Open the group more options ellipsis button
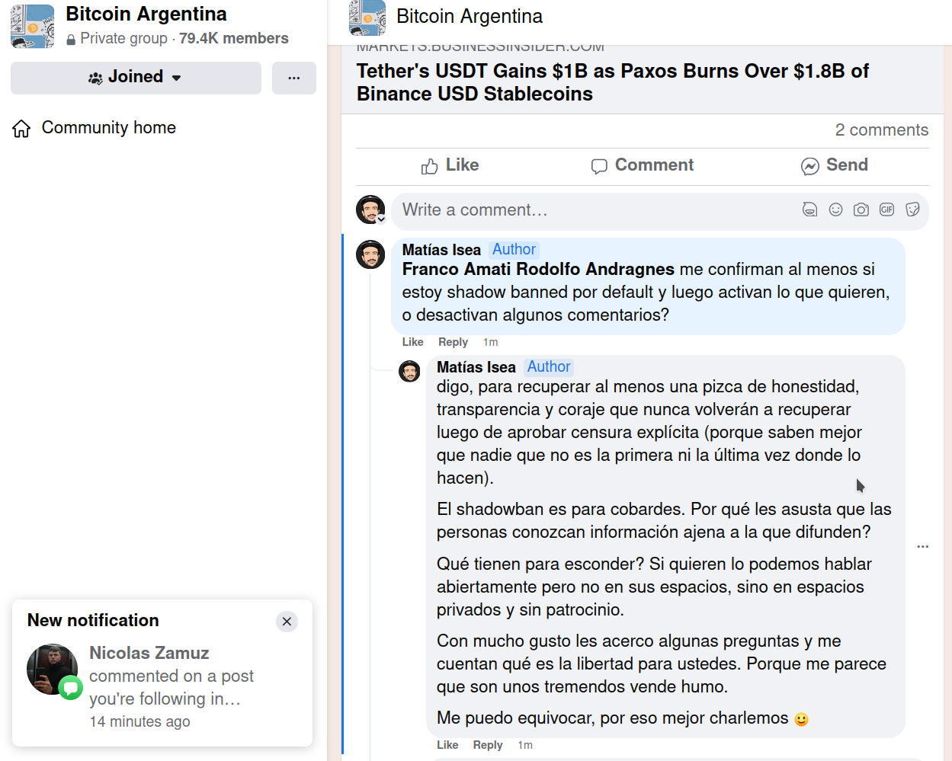Image resolution: width=952 pixels, height=761 pixels. tap(293, 78)
